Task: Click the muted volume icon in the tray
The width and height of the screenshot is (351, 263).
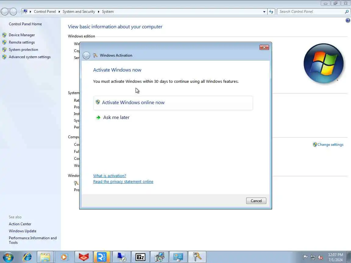Action: (x=320, y=257)
